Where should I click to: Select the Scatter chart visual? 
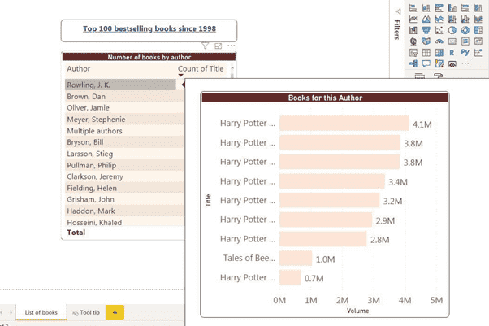439,30
